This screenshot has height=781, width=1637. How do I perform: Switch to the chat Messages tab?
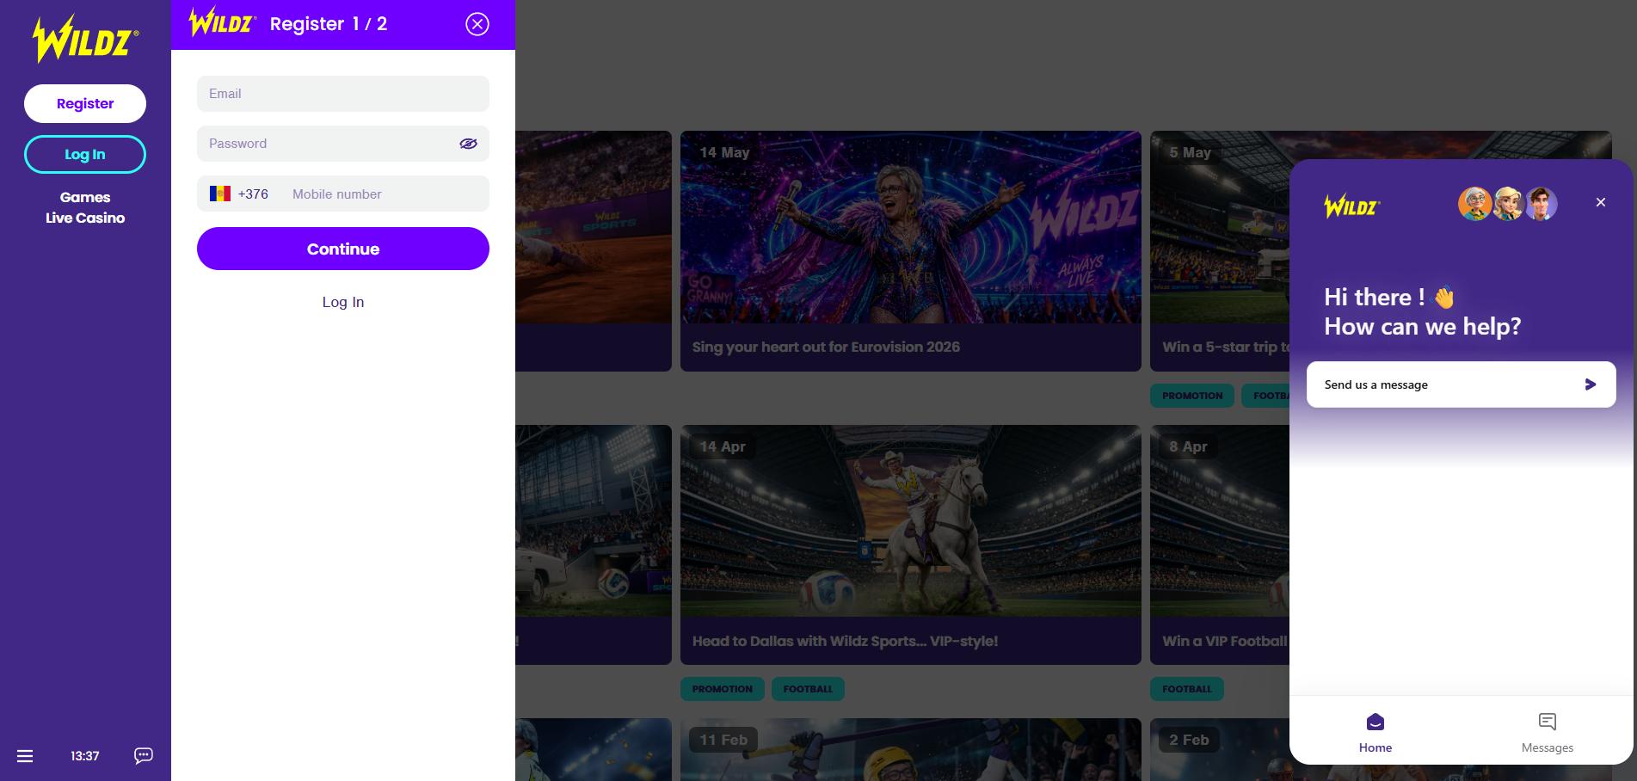tap(1548, 734)
